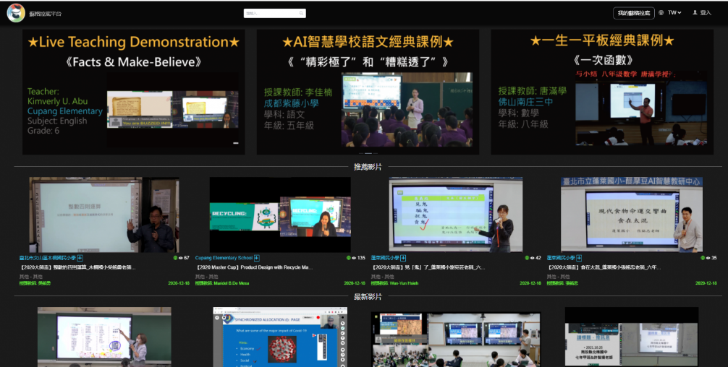Click the user icon beside 登入

(x=695, y=13)
